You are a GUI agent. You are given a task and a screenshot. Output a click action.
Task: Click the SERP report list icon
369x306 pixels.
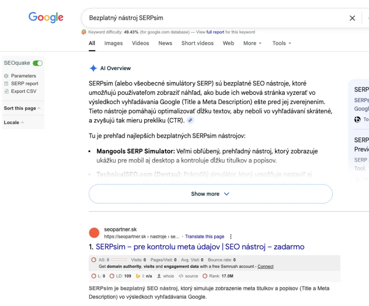6,84
